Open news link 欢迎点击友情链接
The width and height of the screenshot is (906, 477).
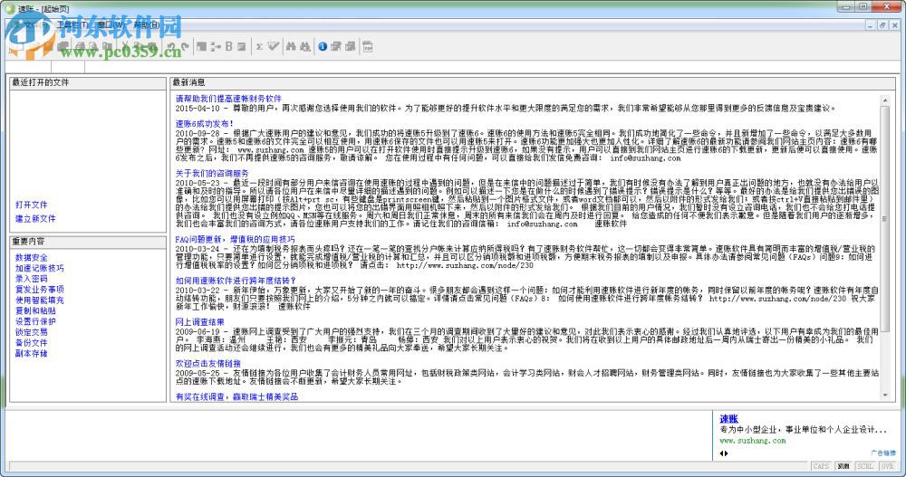tap(208, 364)
